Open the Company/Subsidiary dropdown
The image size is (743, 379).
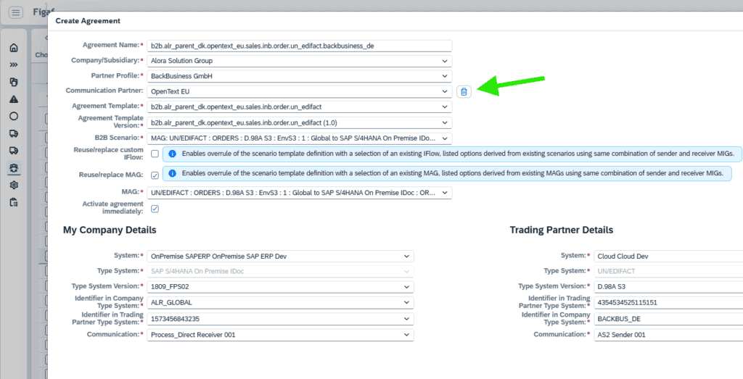[300, 61]
